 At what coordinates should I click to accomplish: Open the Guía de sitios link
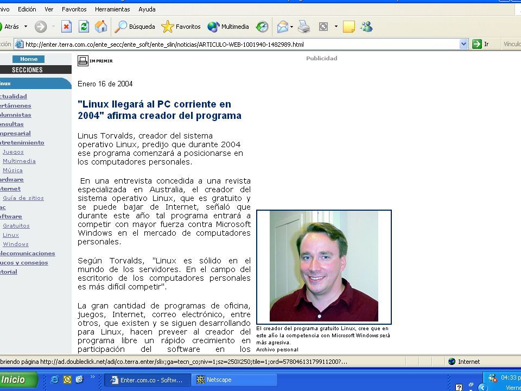23,198
